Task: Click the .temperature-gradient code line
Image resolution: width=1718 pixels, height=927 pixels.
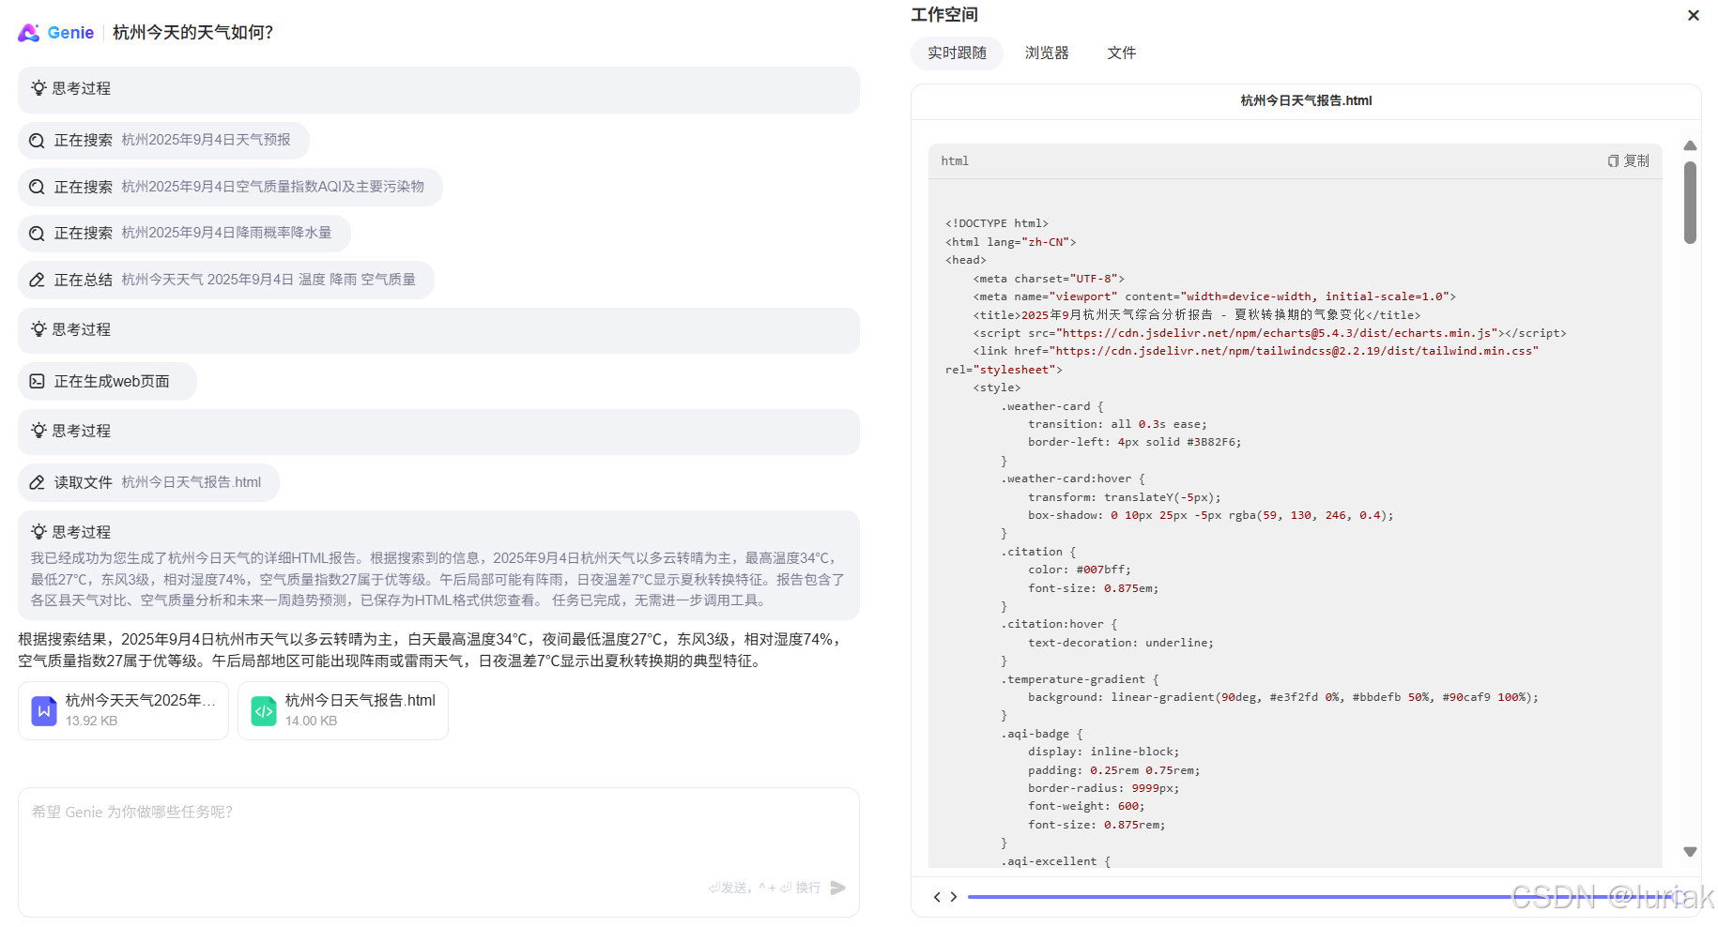Action: pyautogui.click(x=1080, y=679)
